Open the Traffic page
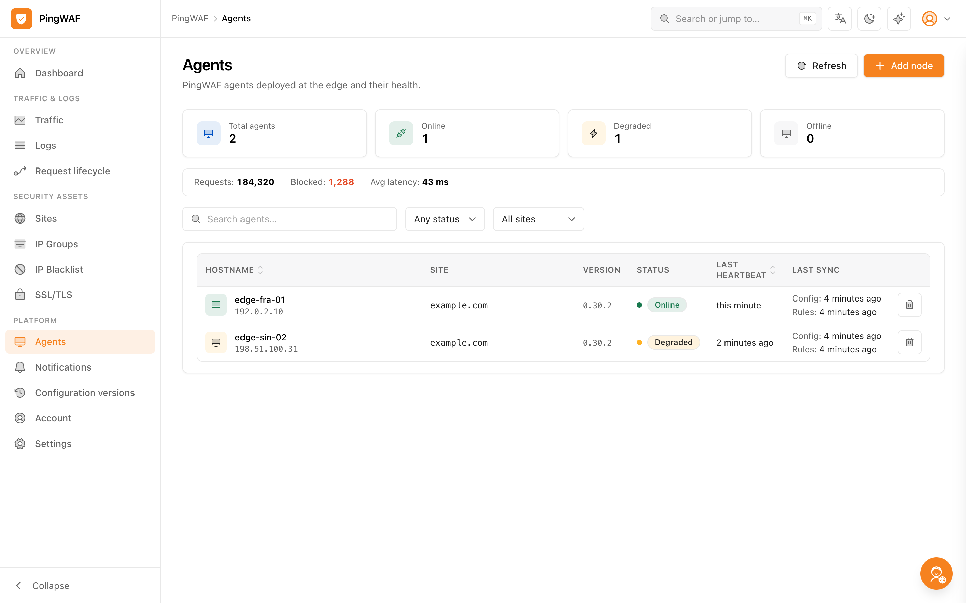966x603 pixels. click(x=80, y=120)
